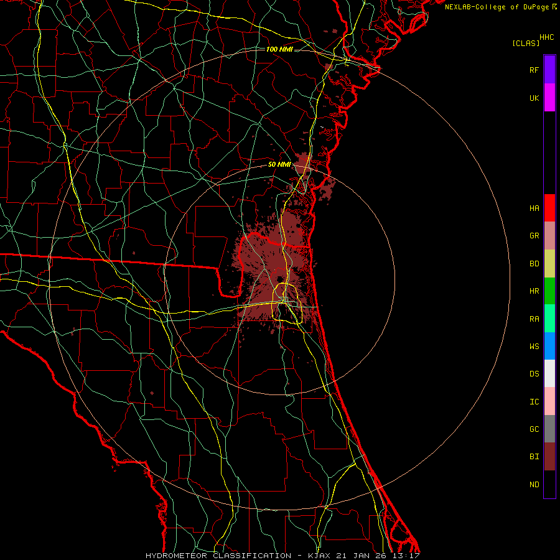Click the '100 NMI' range ring label
This screenshot has height=560, width=560.
[x=279, y=49]
